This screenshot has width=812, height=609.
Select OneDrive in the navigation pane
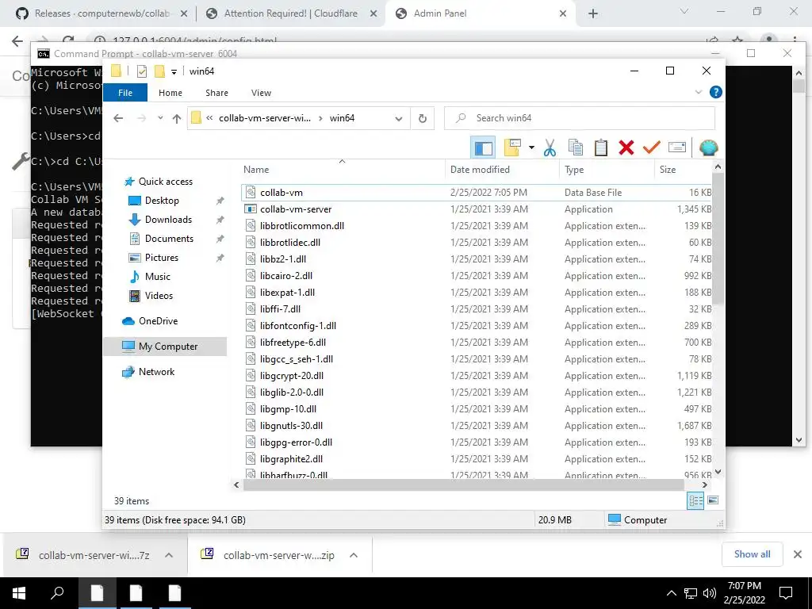(158, 321)
